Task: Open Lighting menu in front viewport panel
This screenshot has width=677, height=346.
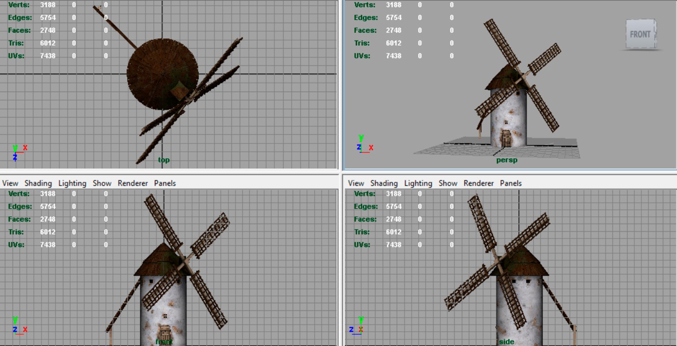Action: pyautogui.click(x=72, y=183)
